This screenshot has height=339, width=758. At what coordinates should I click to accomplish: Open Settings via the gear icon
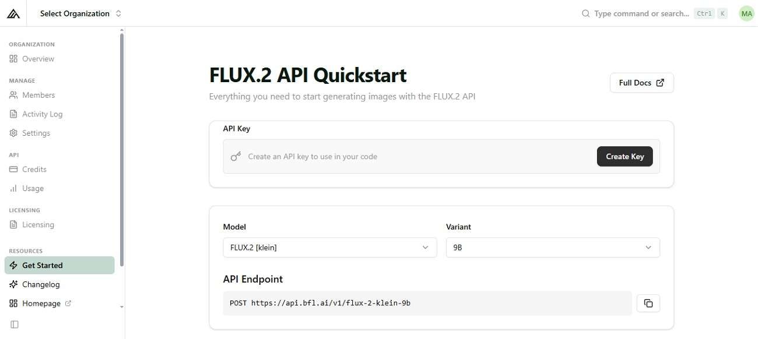13,132
